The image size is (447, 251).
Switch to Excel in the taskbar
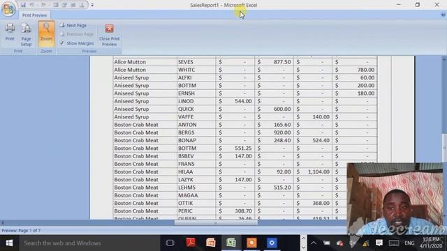coord(231,243)
